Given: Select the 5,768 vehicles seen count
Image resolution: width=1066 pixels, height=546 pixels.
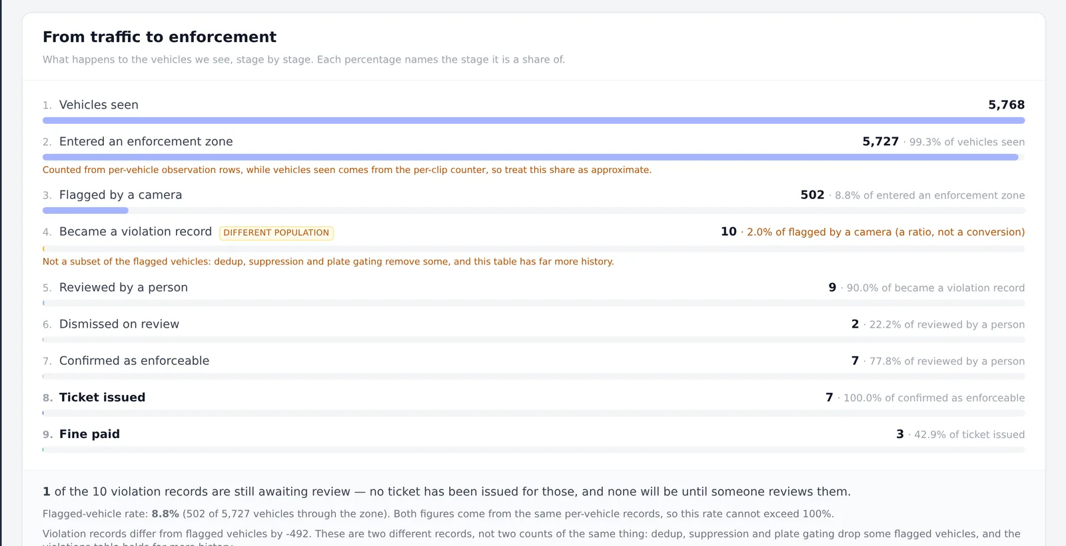Looking at the screenshot, I should [1006, 105].
